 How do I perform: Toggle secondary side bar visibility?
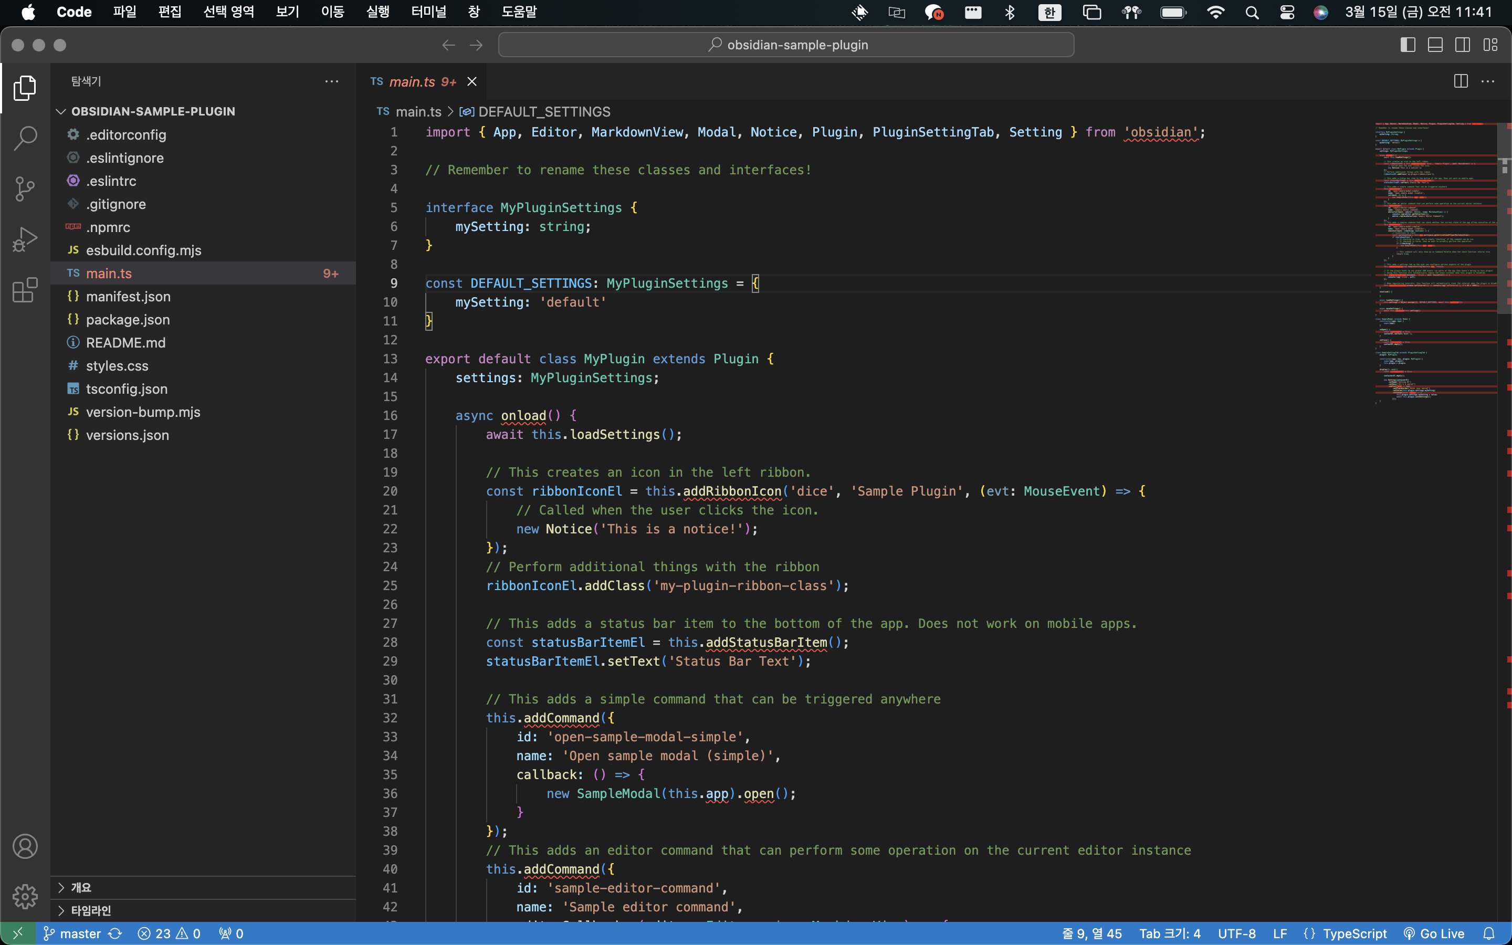pyautogui.click(x=1463, y=45)
